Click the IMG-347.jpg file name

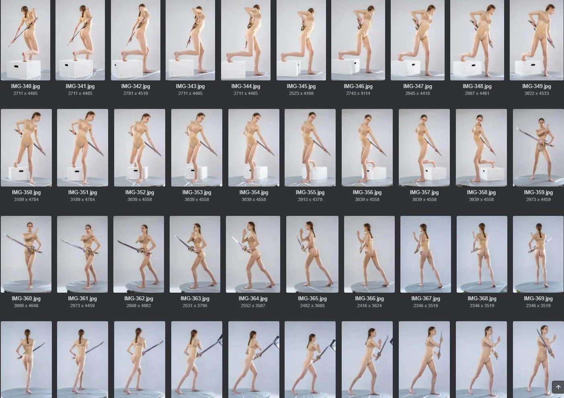(418, 86)
